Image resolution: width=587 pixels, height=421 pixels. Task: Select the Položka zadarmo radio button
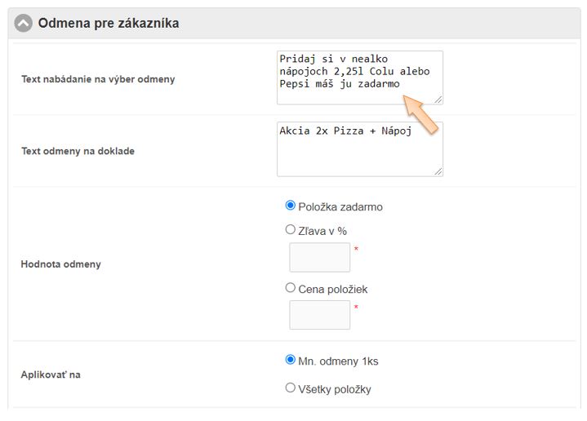(x=291, y=206)
